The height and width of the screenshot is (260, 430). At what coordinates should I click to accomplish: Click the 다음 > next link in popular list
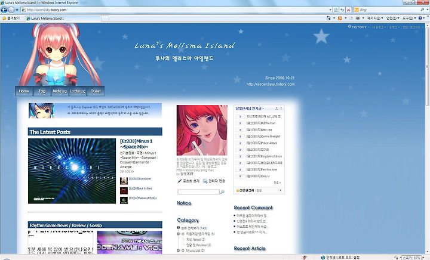(277, 182)
